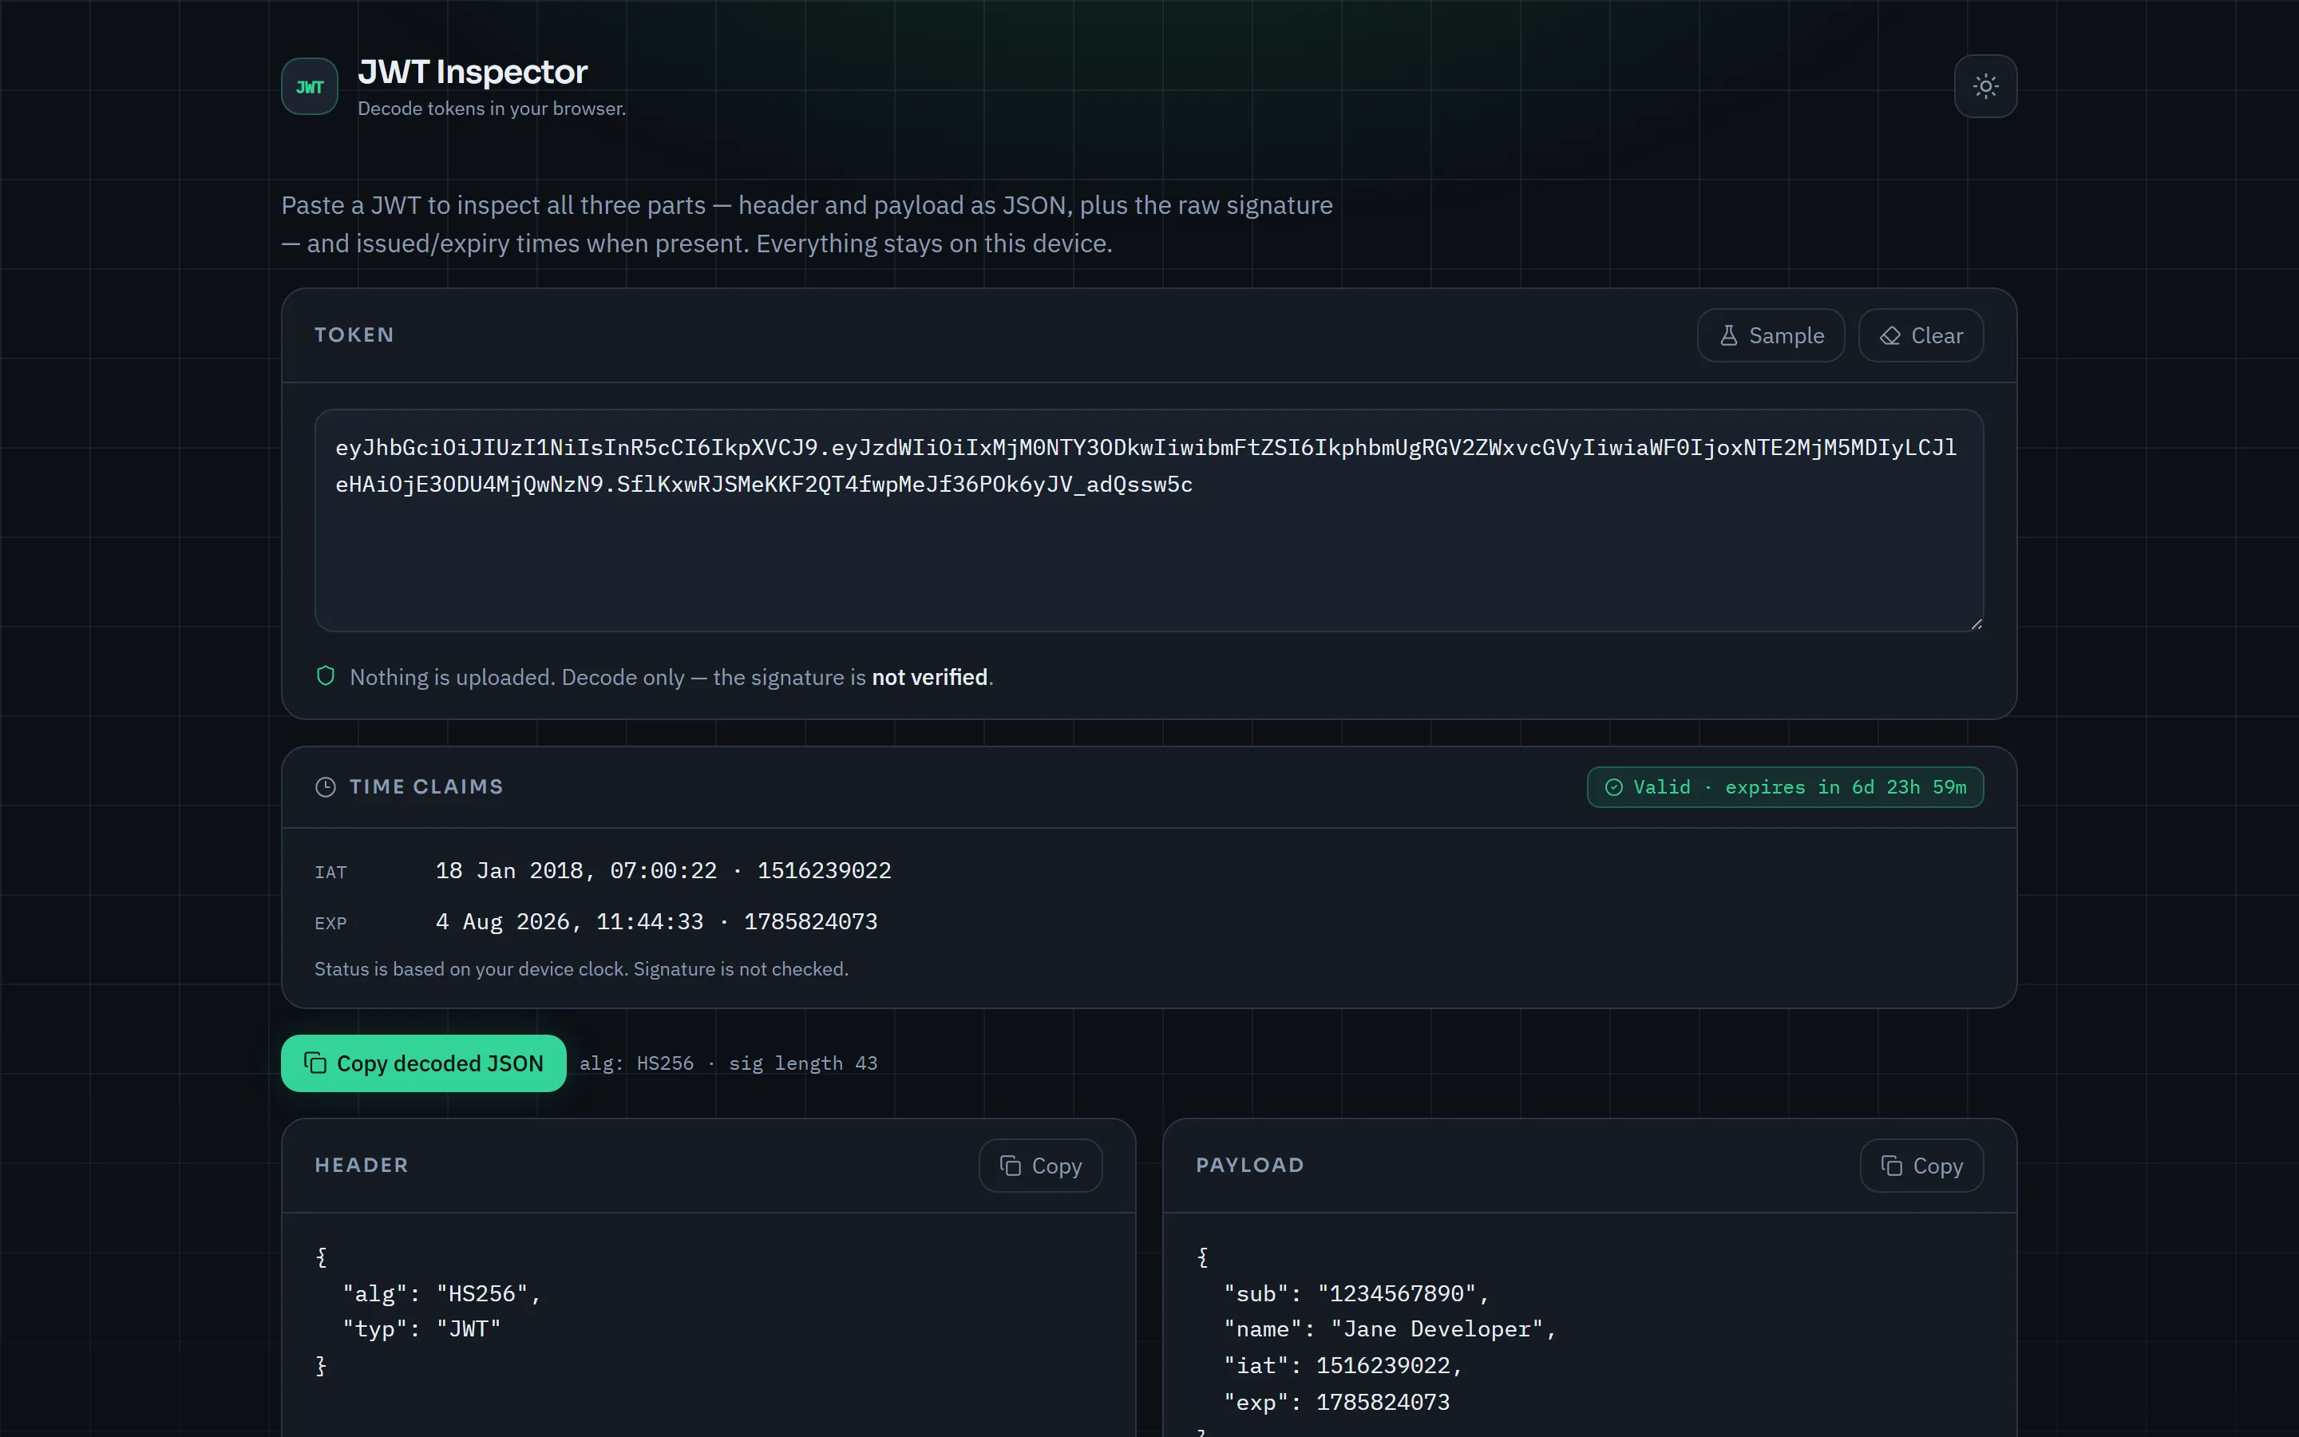Click the EXP label in time claims
Screen dimensions: 2299x1437
[x=330, y=923]
